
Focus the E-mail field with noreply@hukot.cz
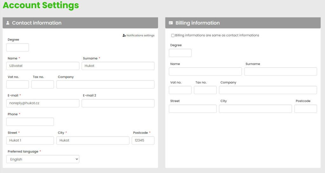(43, 103)
